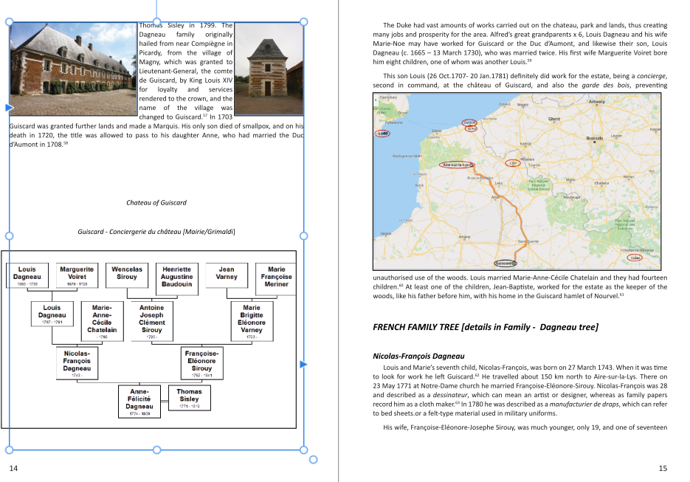This screenshot has width=690, height=482.
Task: Click the small circle handle outside the text box's bottom-right corner
Action: (314, 460)
